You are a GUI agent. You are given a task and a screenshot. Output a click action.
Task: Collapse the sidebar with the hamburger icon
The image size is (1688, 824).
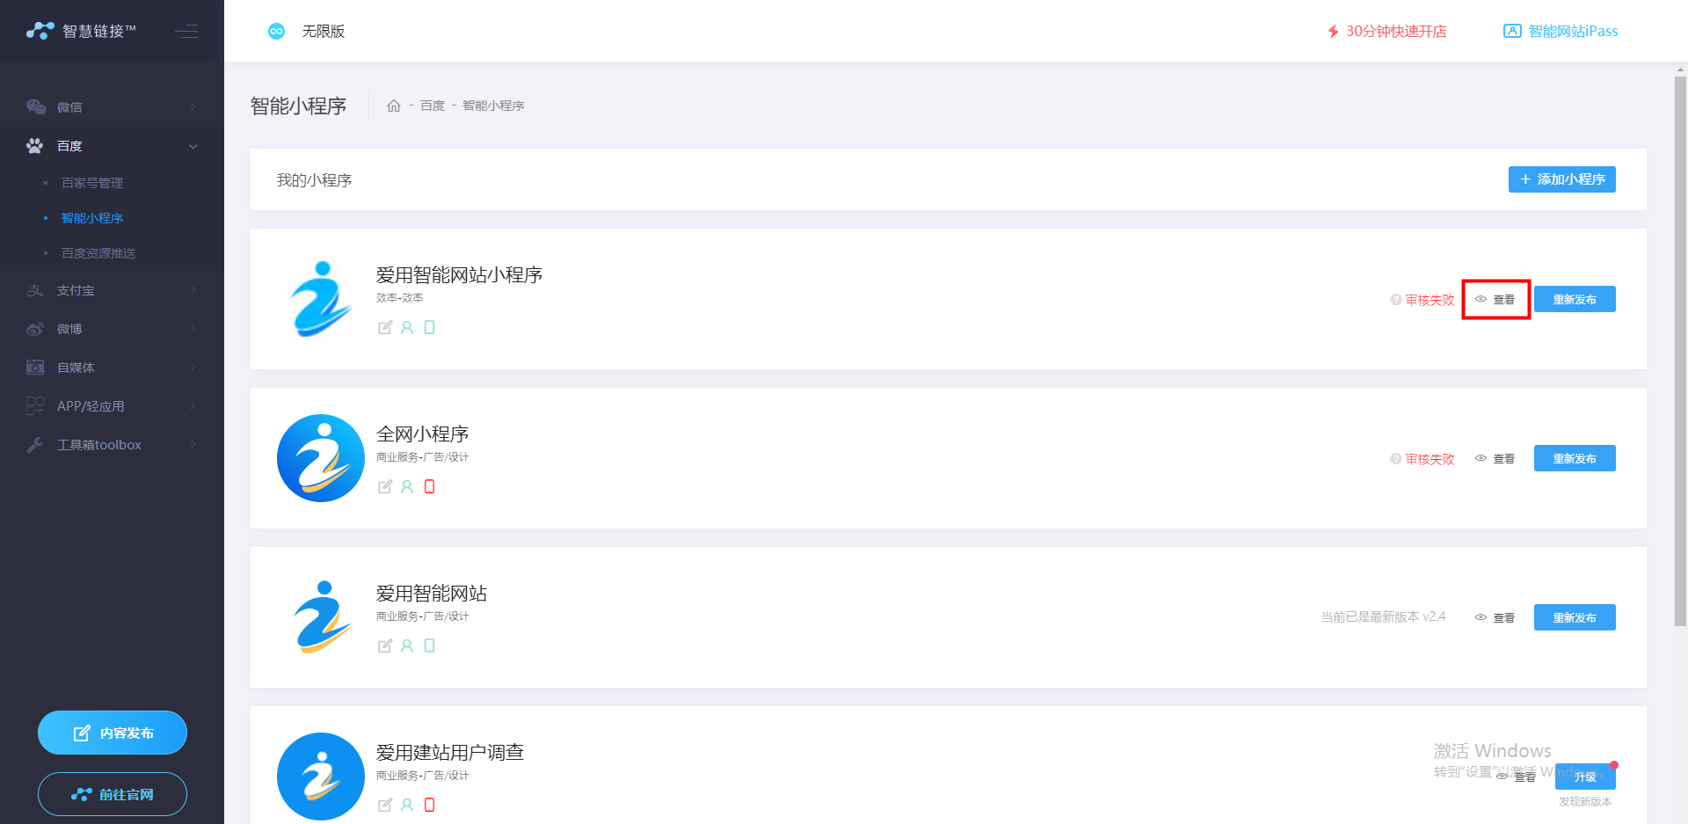coord(186,32)
